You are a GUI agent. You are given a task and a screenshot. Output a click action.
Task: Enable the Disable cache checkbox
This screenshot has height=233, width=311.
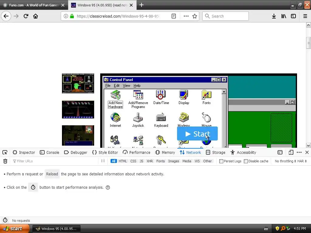click(246, 161)
